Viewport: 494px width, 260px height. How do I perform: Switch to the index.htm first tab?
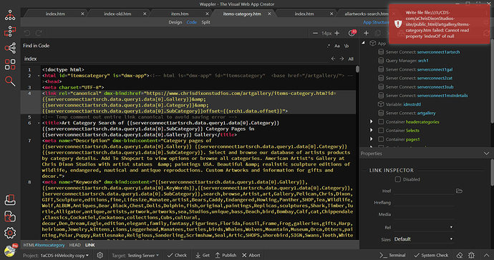[55, 14]
